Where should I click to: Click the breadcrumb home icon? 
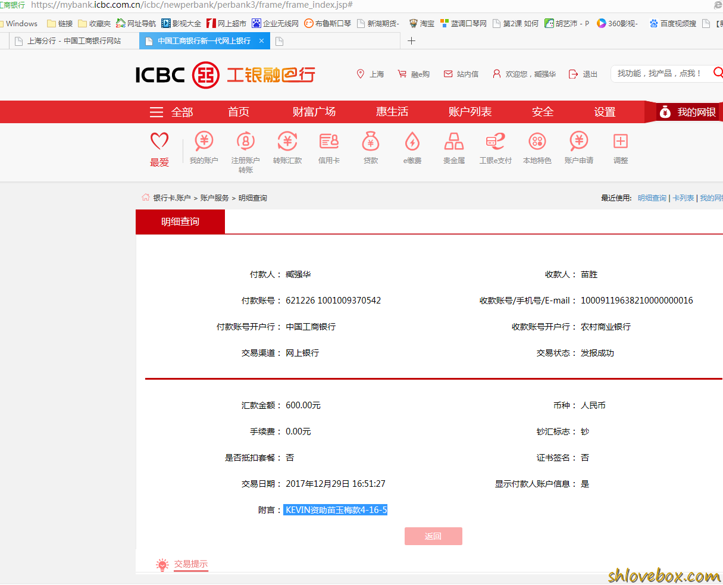[x=146, y=197]
